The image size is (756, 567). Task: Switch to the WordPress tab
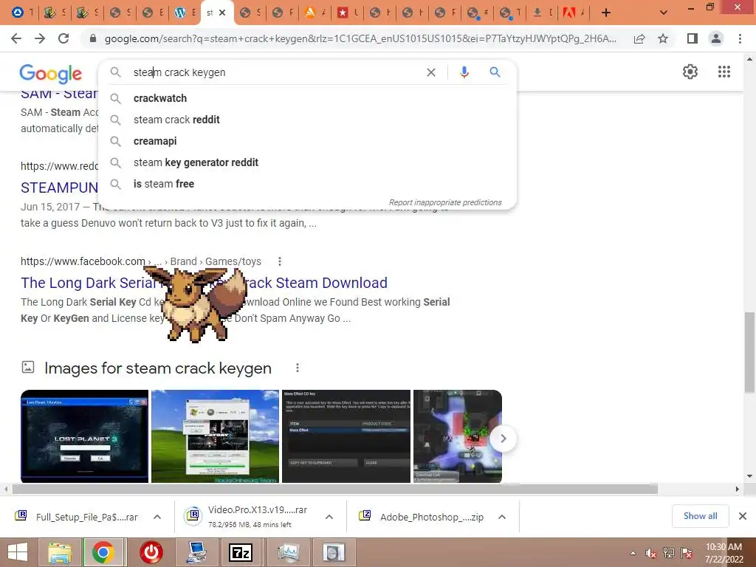[x=185, y=13]
